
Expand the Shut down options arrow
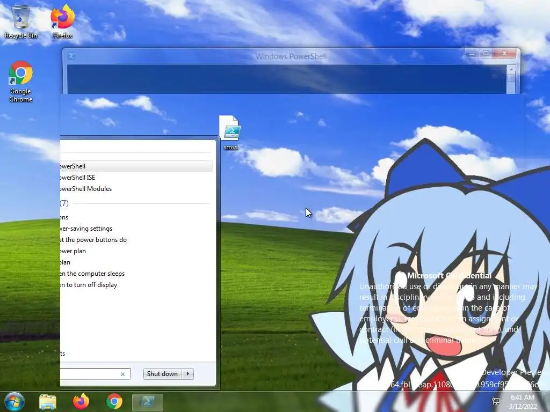[x=188, y=374]
